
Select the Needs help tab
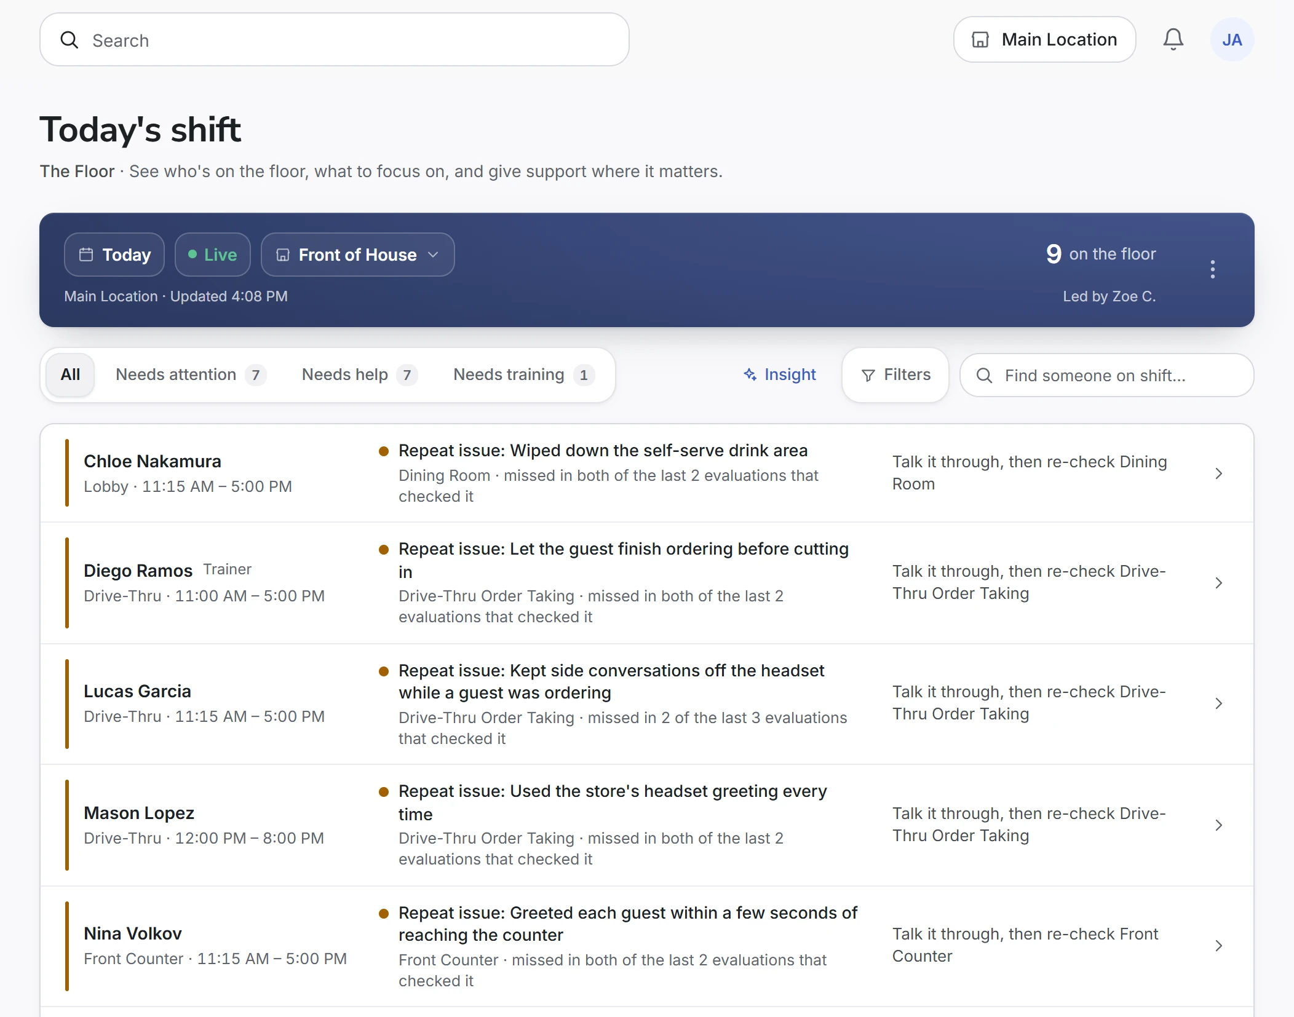[359, 374]
